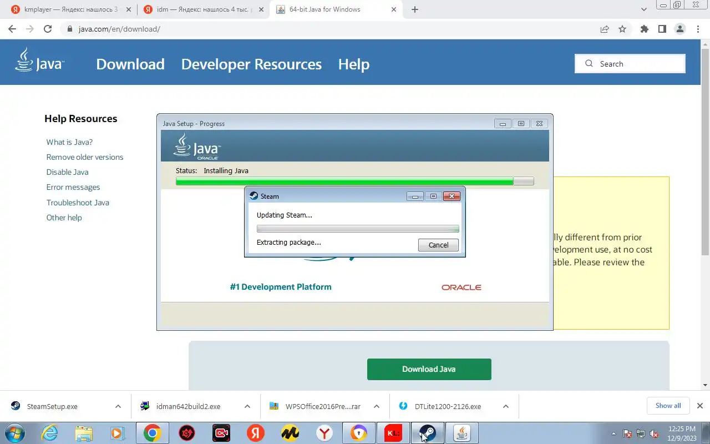Open the tab search dropdown arrow in Chrome
The height and width of the screenshot is (444, 710).
tap(644, 9)
